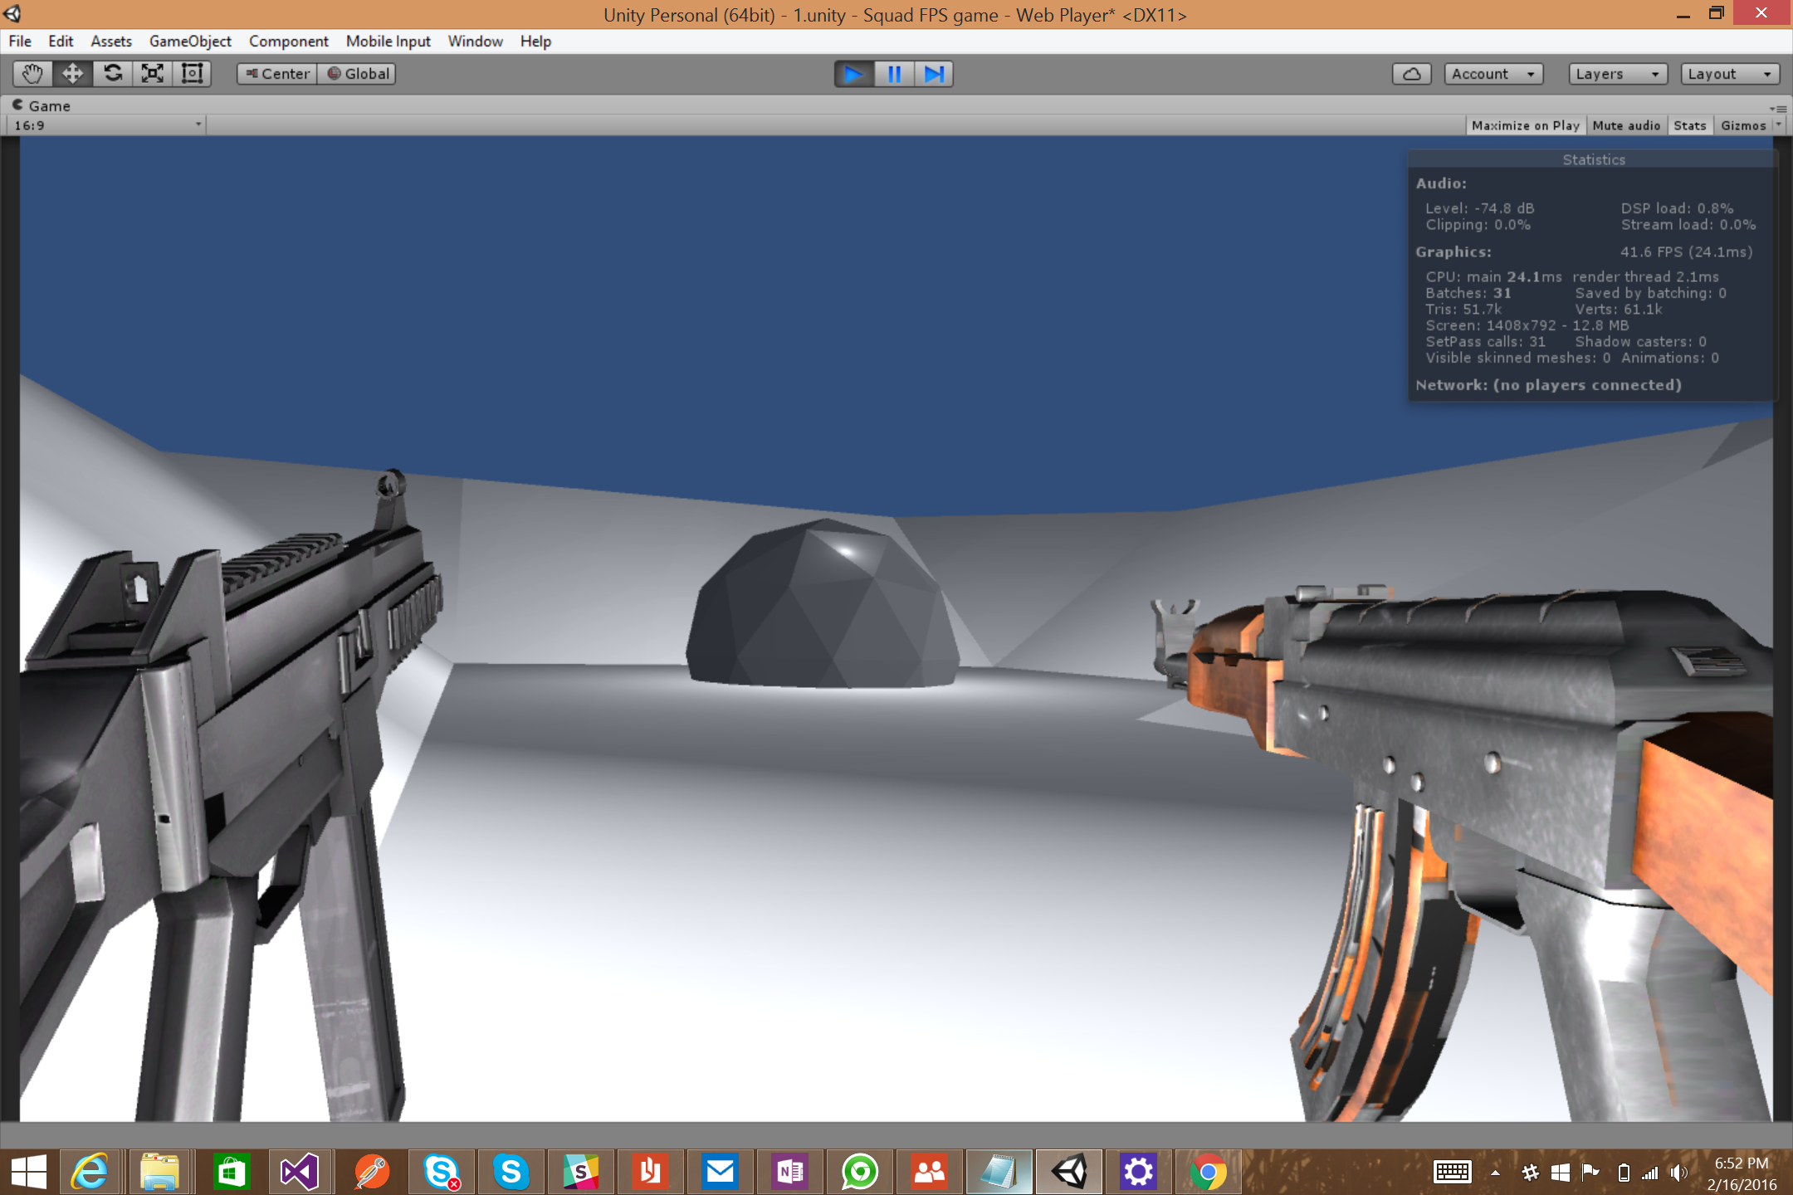Open the Layers dropdown
Screen dimensions: 1793x1195
(1618, 74)
